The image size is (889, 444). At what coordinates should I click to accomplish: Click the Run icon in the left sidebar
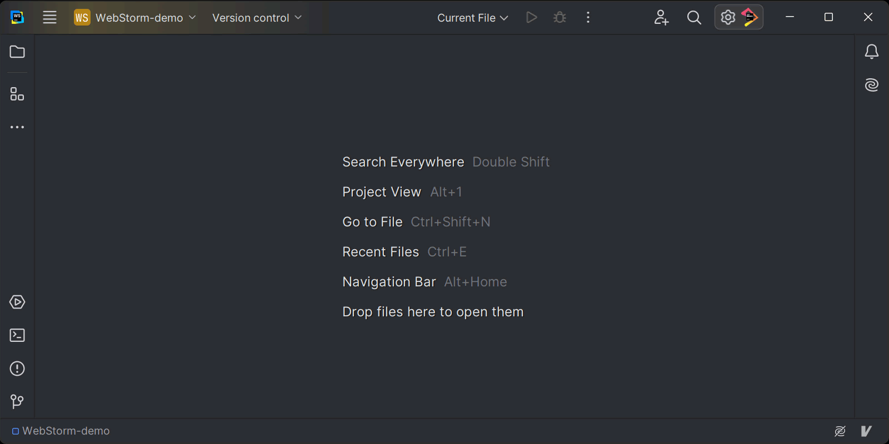pyautogui.click(x=17, y=302)
